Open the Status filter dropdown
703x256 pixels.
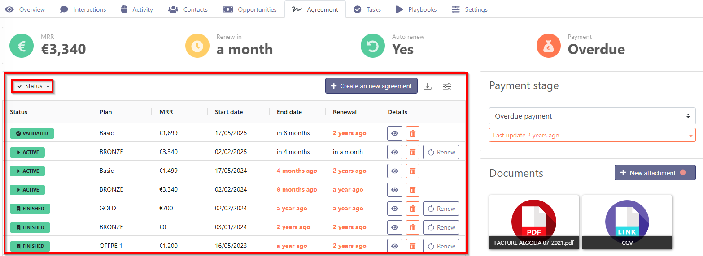coord(33,86)
